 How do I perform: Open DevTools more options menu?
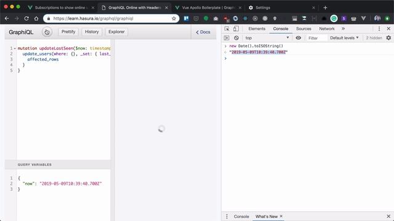point(379,29)
